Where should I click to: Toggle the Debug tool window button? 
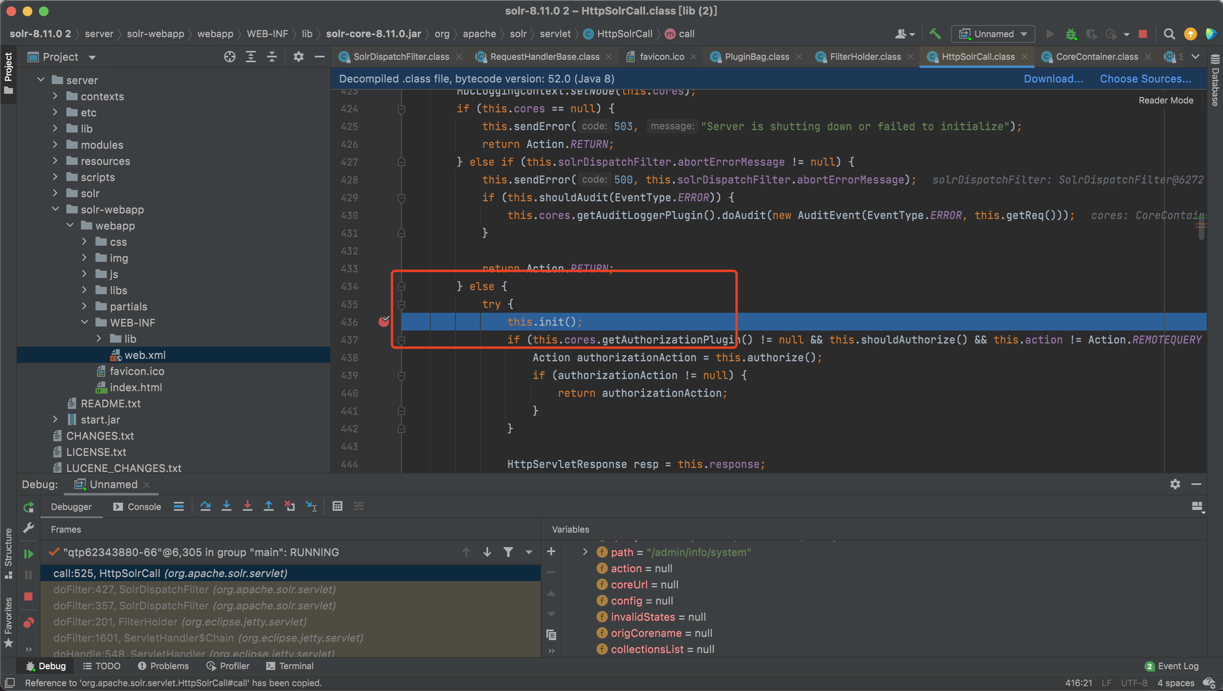(x=46, y=666)
